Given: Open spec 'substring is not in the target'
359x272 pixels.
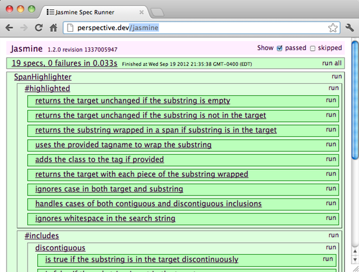Looking at the screenshot, I should [151, 115].
